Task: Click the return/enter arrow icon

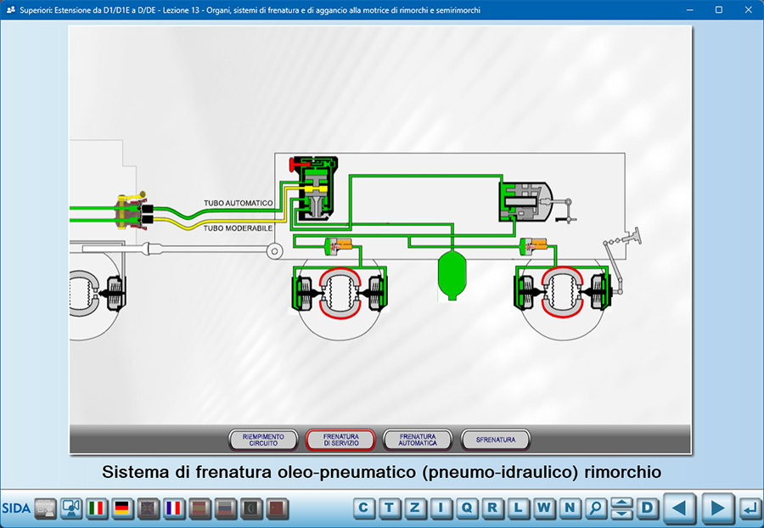Action: (x=750, y=508)
